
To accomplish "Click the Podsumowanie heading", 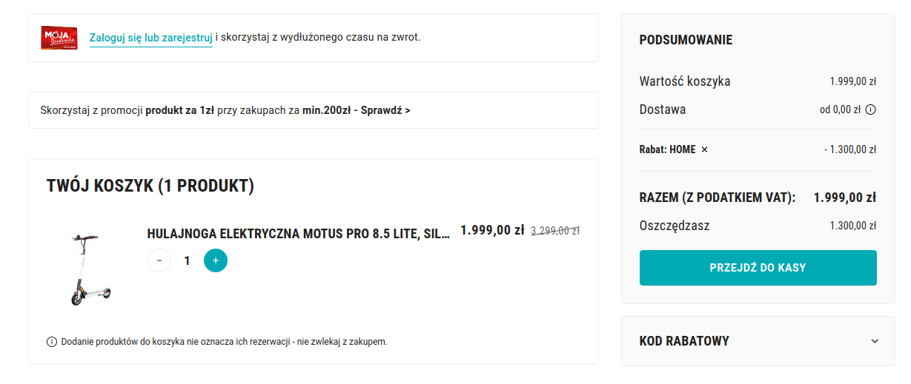I will tap(686, 40).
